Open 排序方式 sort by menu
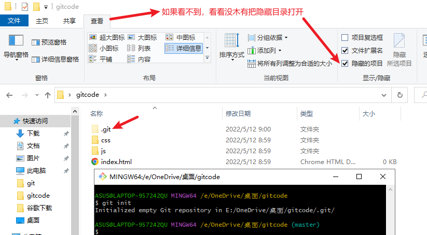The width and height of the screenshot is (427, 235). click(x=232, y=46)
